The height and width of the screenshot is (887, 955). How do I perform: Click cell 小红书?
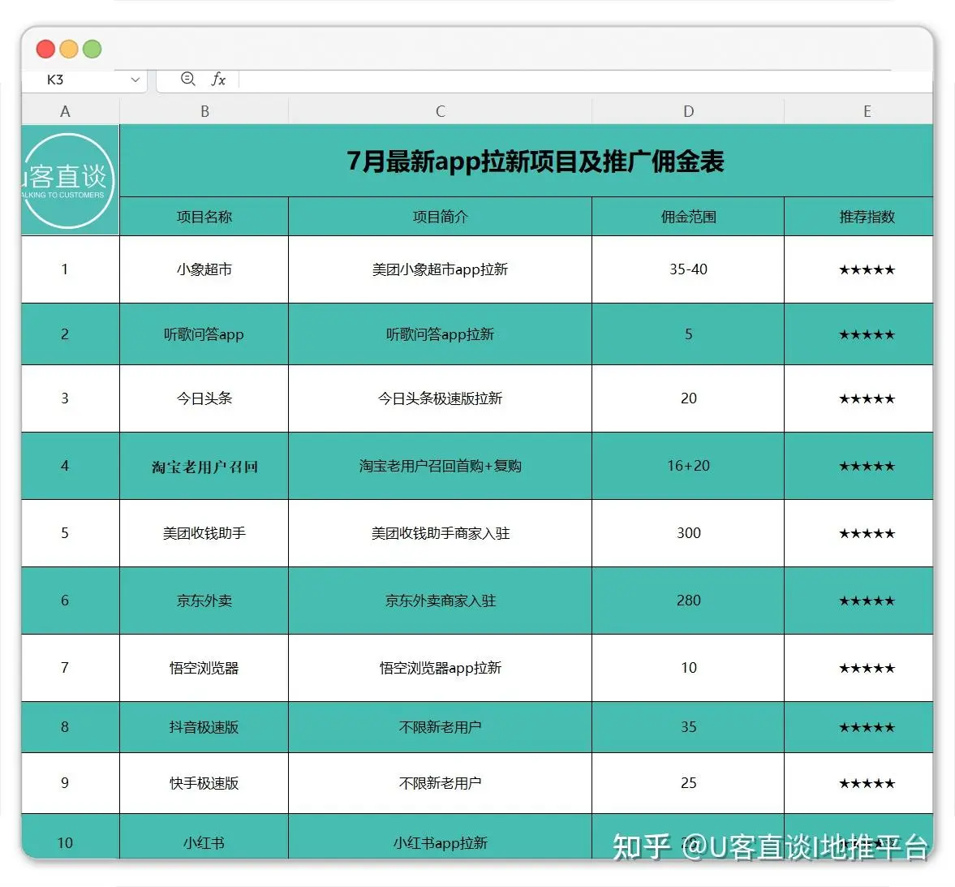[x=204, y=837]
